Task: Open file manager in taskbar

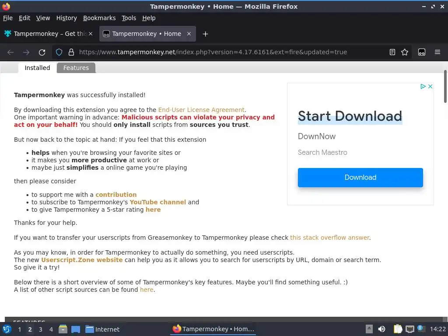Action: pos(63,329)
